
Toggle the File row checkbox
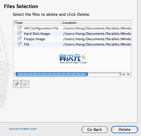[x=19, y=44]
